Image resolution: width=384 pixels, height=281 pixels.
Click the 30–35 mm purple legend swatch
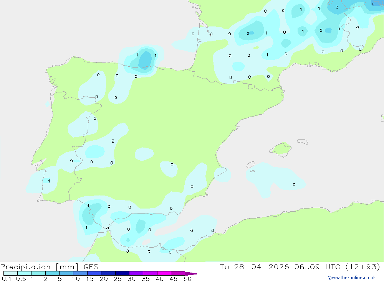tap(136, 273)
